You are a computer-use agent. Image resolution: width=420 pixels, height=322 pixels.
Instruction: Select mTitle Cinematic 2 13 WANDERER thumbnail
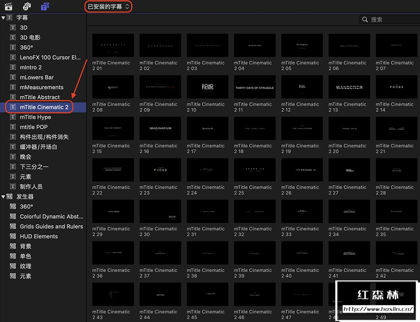coord(349,87)
